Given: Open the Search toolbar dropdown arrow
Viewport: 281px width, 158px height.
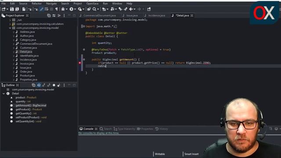Looking at the screenshot, I should [98, 9].
